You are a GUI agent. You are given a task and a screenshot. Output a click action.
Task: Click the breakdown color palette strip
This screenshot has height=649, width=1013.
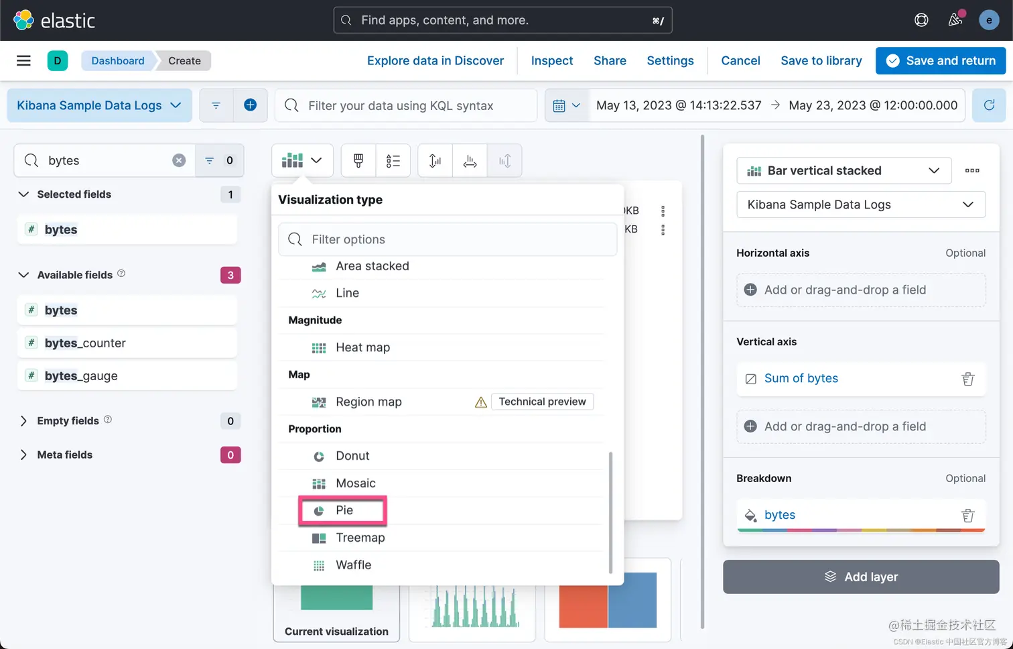pyautogui.click(x=861, y=530)
